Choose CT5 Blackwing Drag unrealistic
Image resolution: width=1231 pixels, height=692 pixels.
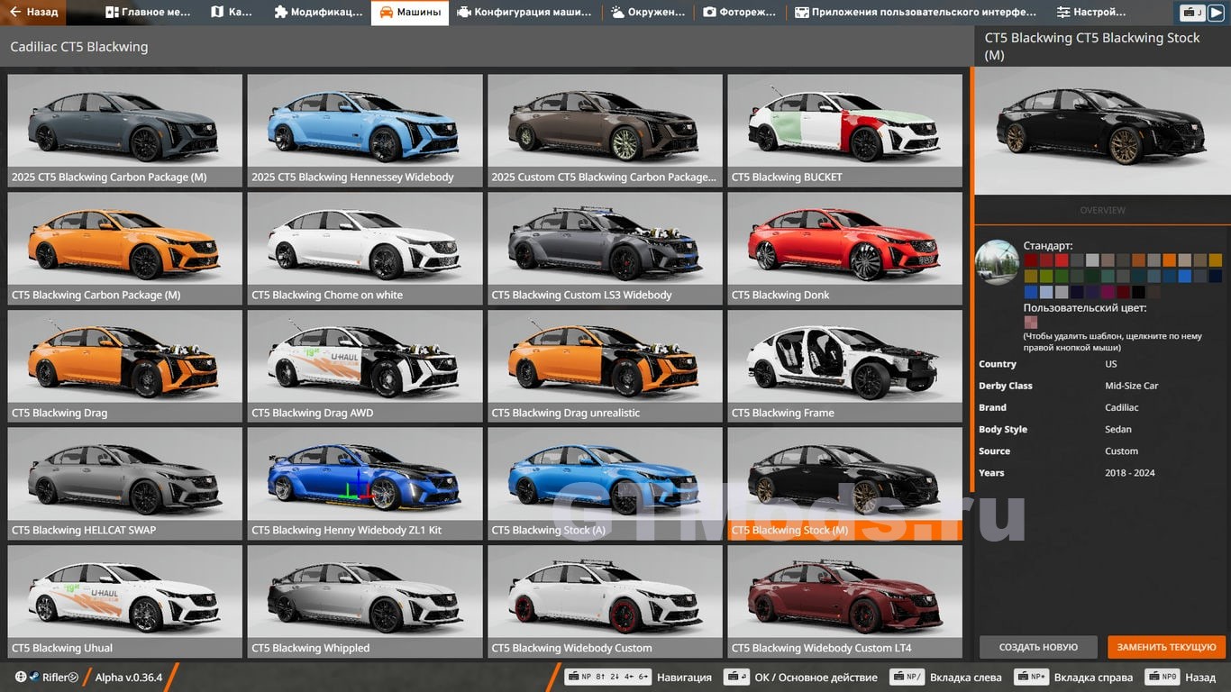click(605, 366)
